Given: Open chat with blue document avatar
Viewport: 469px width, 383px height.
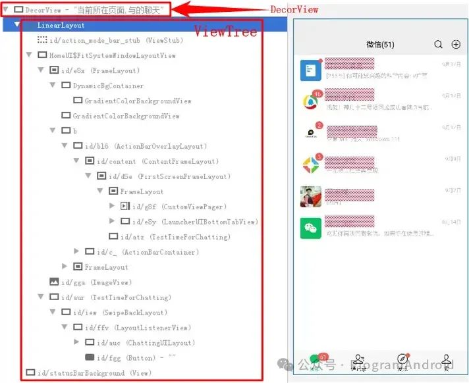Looking at the screenshot, I should 381,70.
